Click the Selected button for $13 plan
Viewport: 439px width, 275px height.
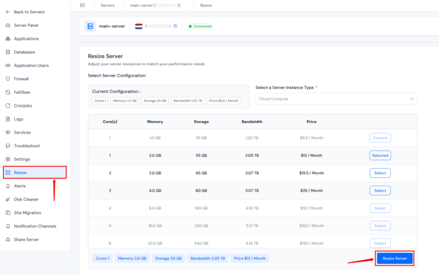(x=380, y=155)
